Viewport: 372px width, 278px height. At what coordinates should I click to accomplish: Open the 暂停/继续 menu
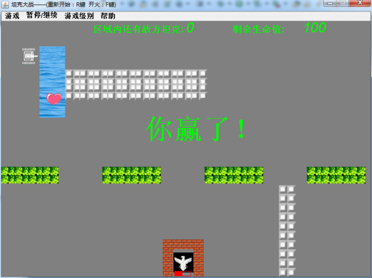click(42, 15)
